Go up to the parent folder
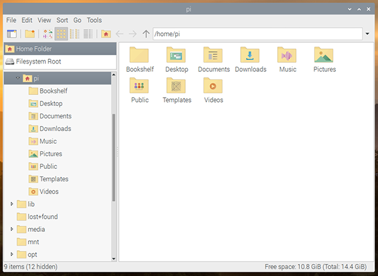378x276 pixels. (146, 33)
